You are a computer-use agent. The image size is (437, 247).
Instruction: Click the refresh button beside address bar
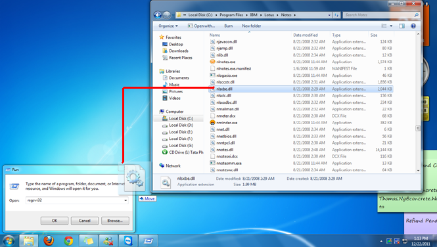(336, 15)
